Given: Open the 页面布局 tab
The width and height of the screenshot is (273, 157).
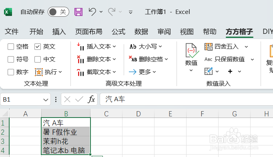Looking at the screenshot, I should tap(88, 32).
